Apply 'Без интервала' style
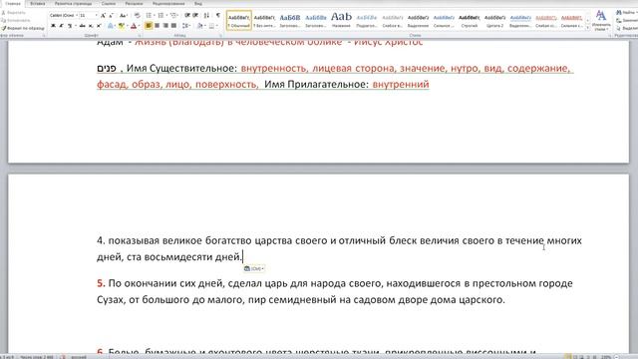Viewport: 638px width, 359px height. 264,20
